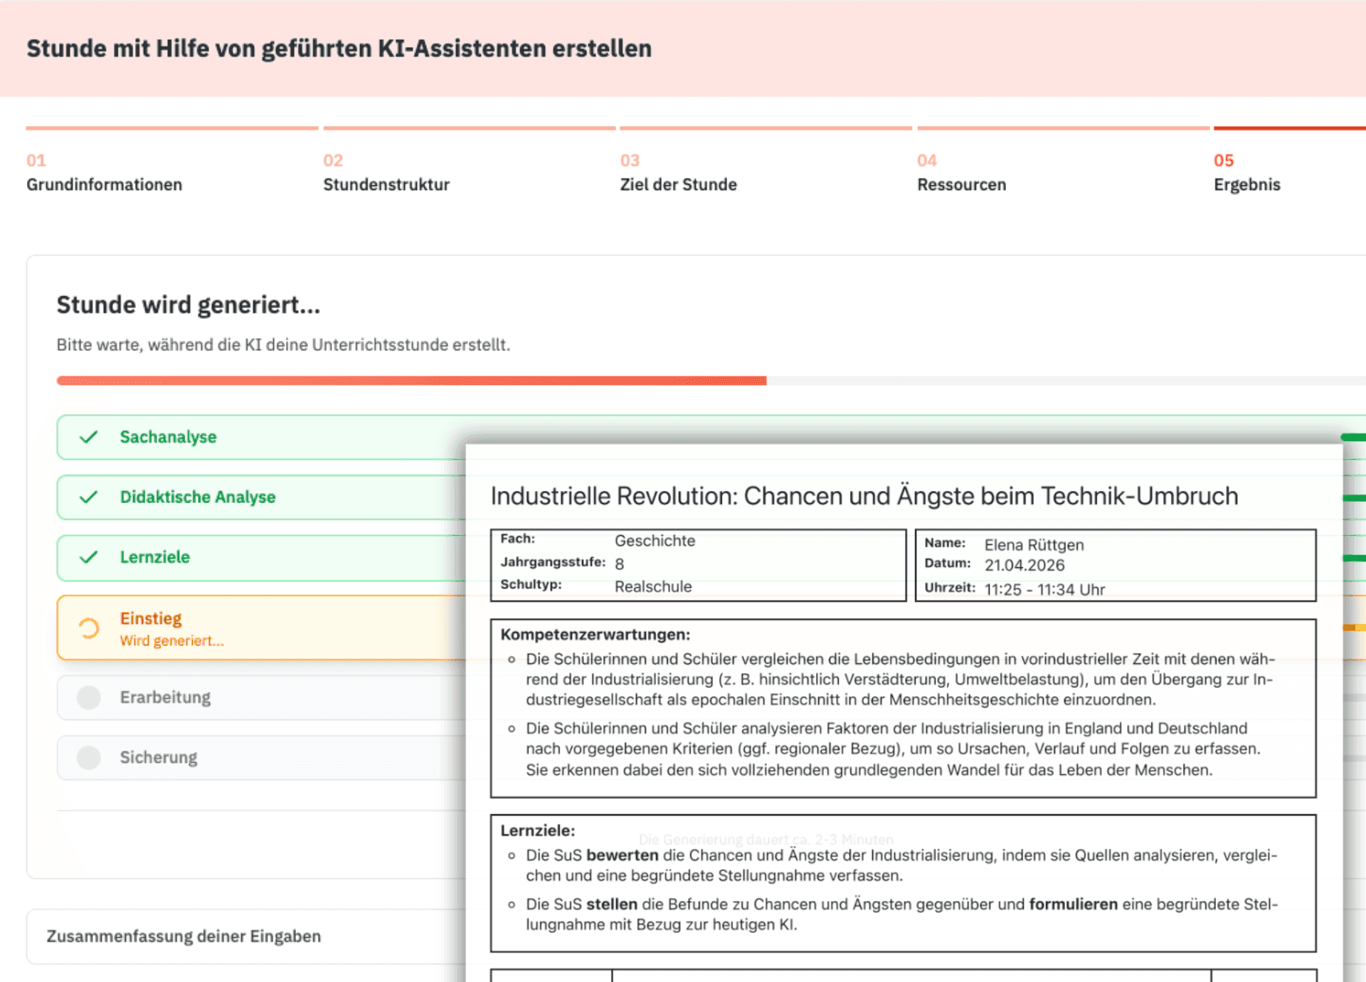
Task: Open step 03 Ziel der Stunde
Action: coord(678,184)
